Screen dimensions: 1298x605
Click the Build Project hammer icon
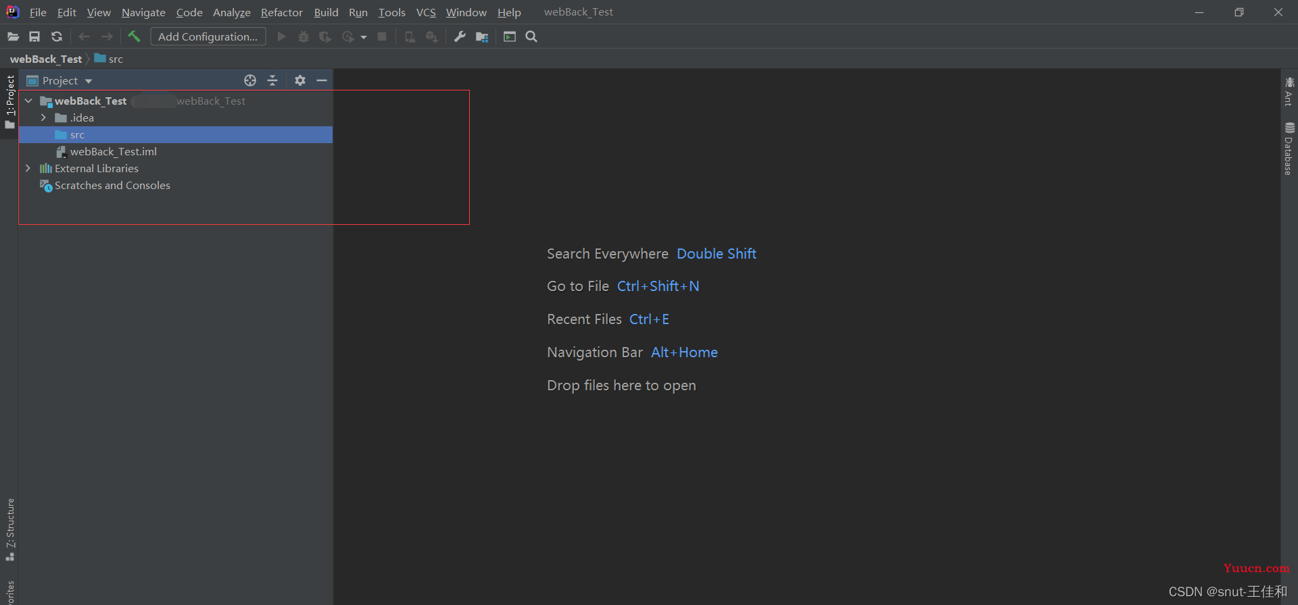pyautogui.click(x=134, y=36)
